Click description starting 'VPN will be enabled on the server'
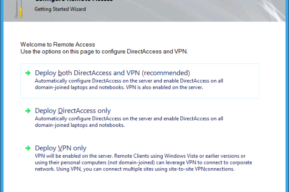 [144, 163]
